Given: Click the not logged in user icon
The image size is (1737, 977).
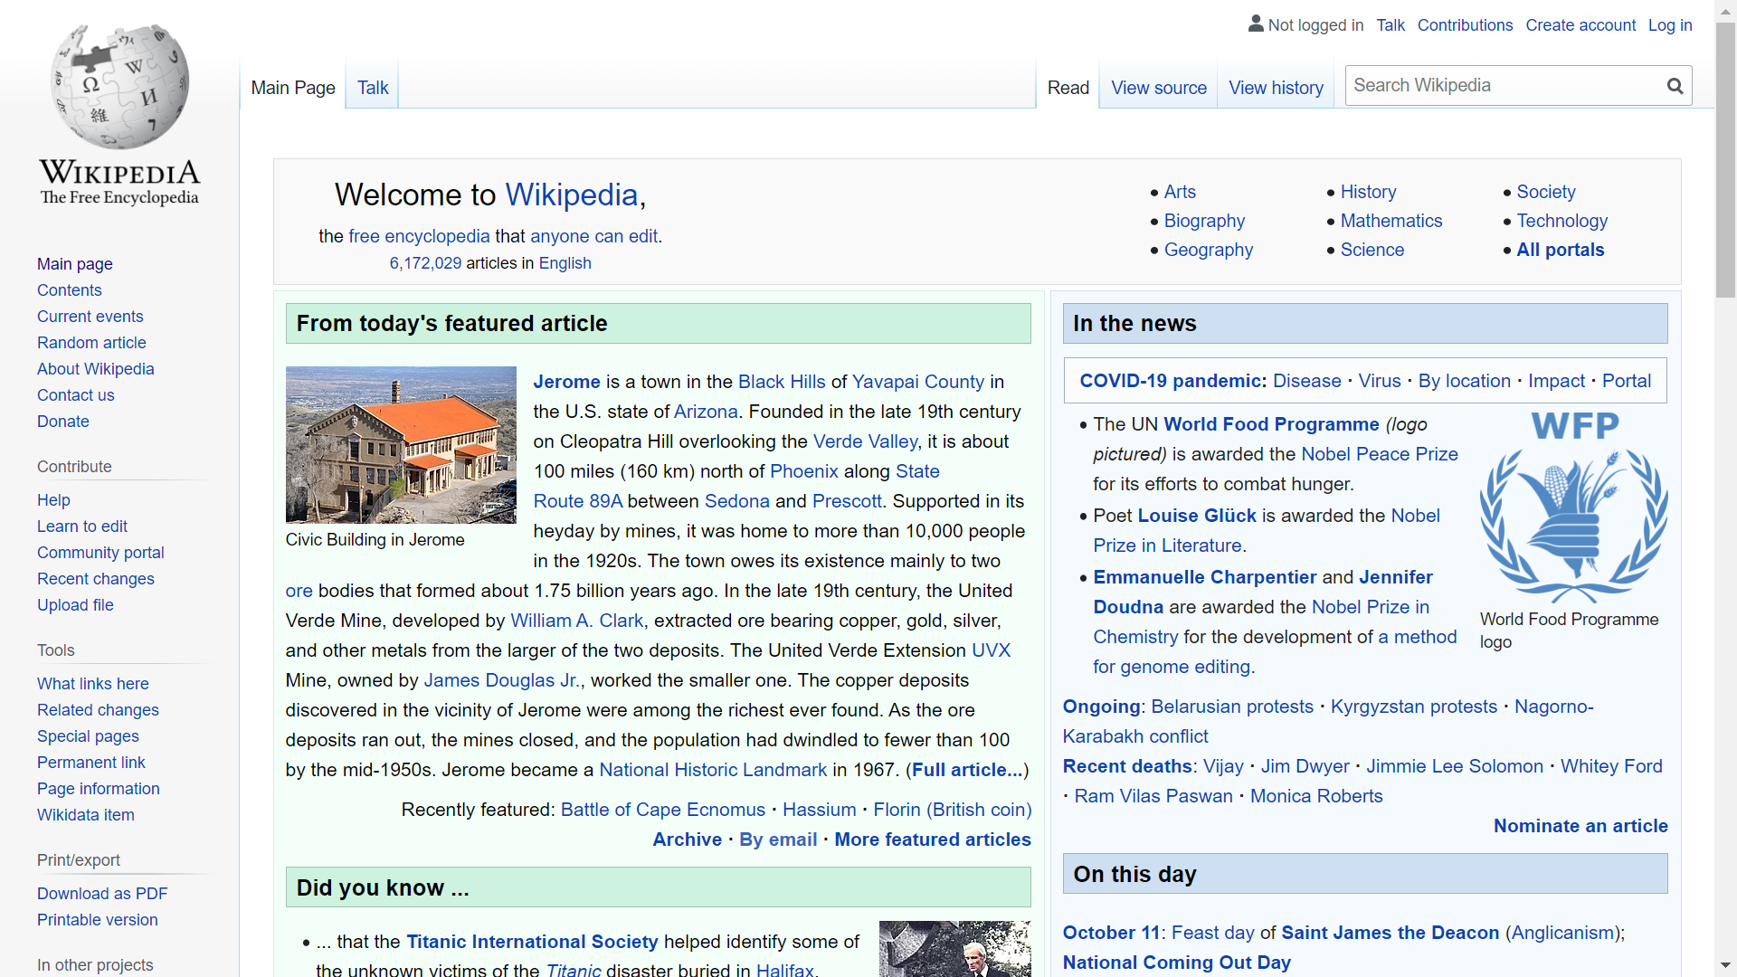Looking at the screenshot, I should 1256,24.
